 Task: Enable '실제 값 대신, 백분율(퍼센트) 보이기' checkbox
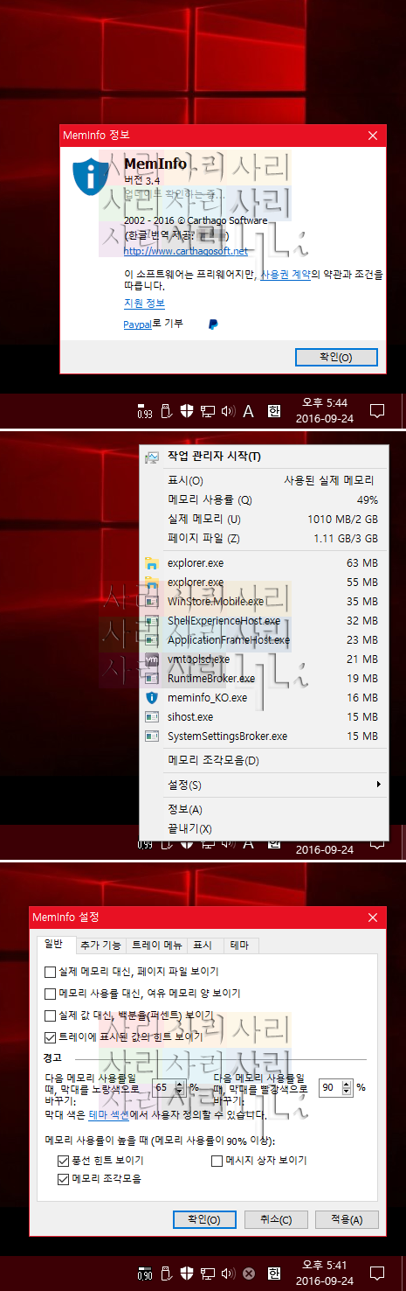click(50, 1015)
